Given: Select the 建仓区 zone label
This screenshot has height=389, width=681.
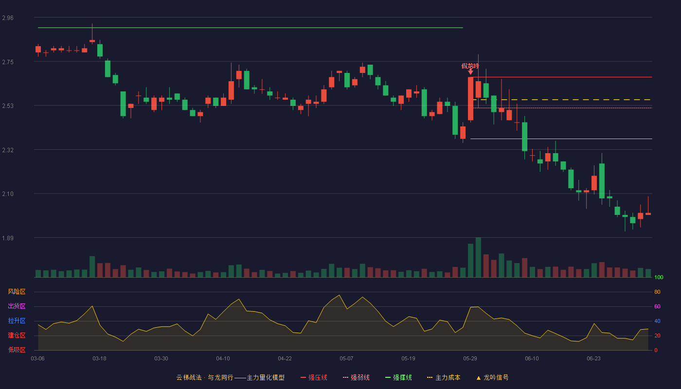Looking at the screenshot, I should point(17,336).
